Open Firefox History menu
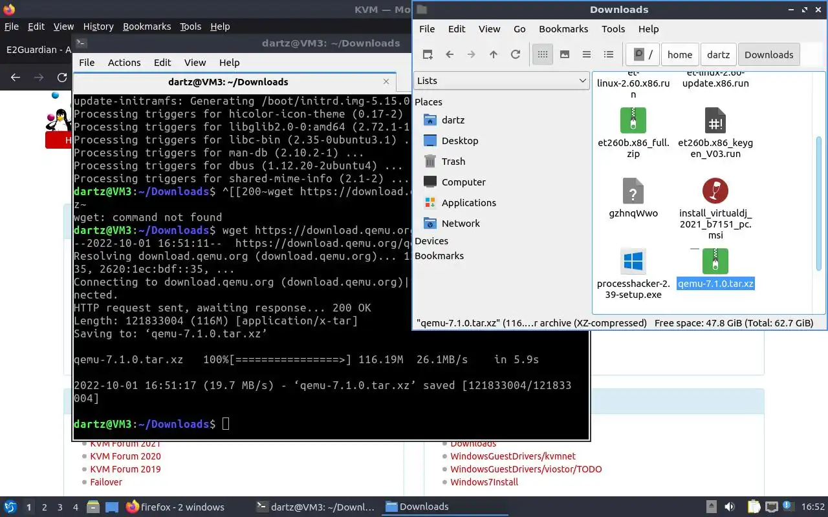The width and height of the screenshot is (828, 517). 98,26
